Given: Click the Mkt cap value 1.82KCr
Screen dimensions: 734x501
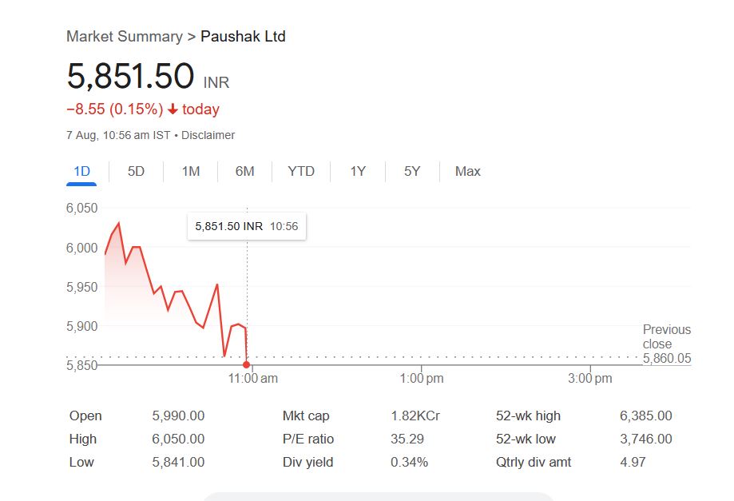Looking at the screenshot, I should [x=415, y=416].
